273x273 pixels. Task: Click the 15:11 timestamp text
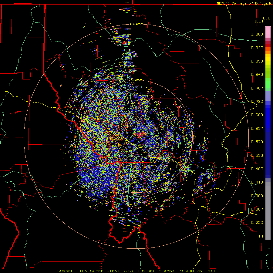click(x=211, y=271)
